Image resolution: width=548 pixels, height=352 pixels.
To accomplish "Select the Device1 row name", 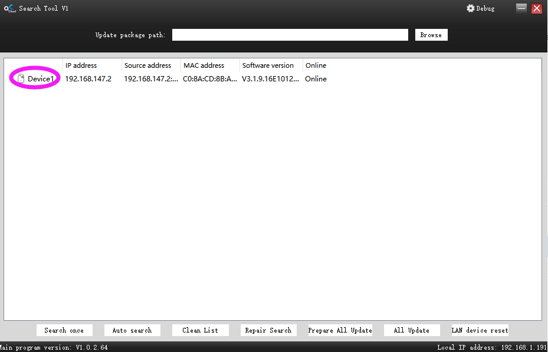I will tap(41, 79).
